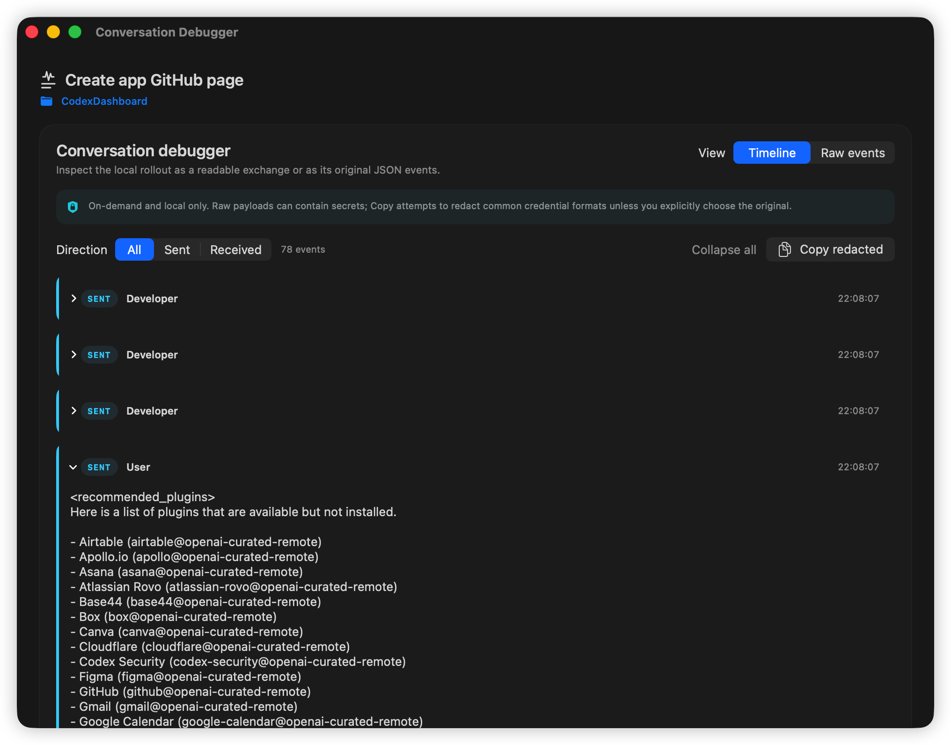This screenshot has height=745, width=951.
Task: Click the activity waveform icon beside the title
Action: [48, 80]
